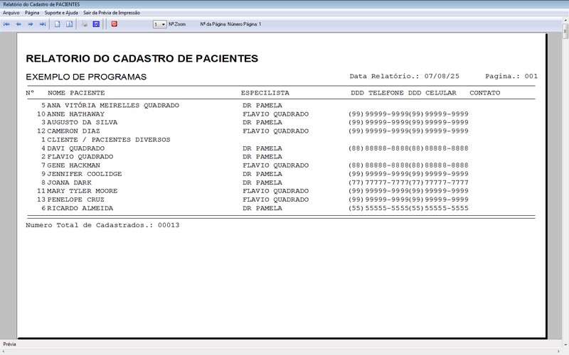
Task: Select single page view icon
Action: click(58, 24)
